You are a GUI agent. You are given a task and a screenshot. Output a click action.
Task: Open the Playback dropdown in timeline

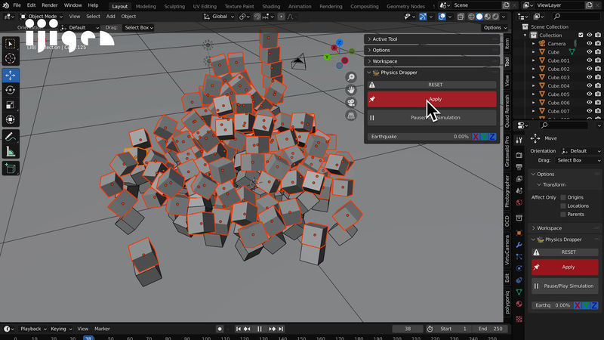33,329
